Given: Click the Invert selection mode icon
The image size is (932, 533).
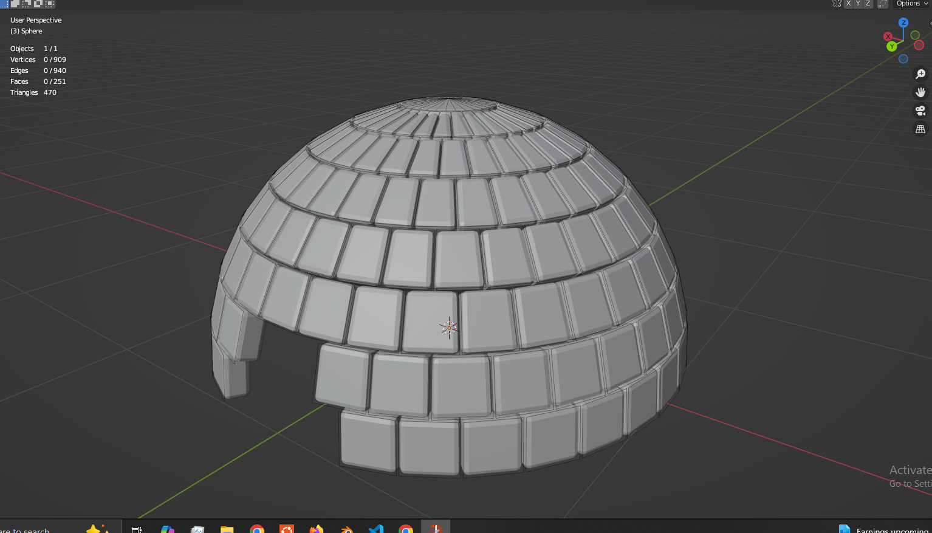Looking at the screenshot, I should click(x=38, y=3).
